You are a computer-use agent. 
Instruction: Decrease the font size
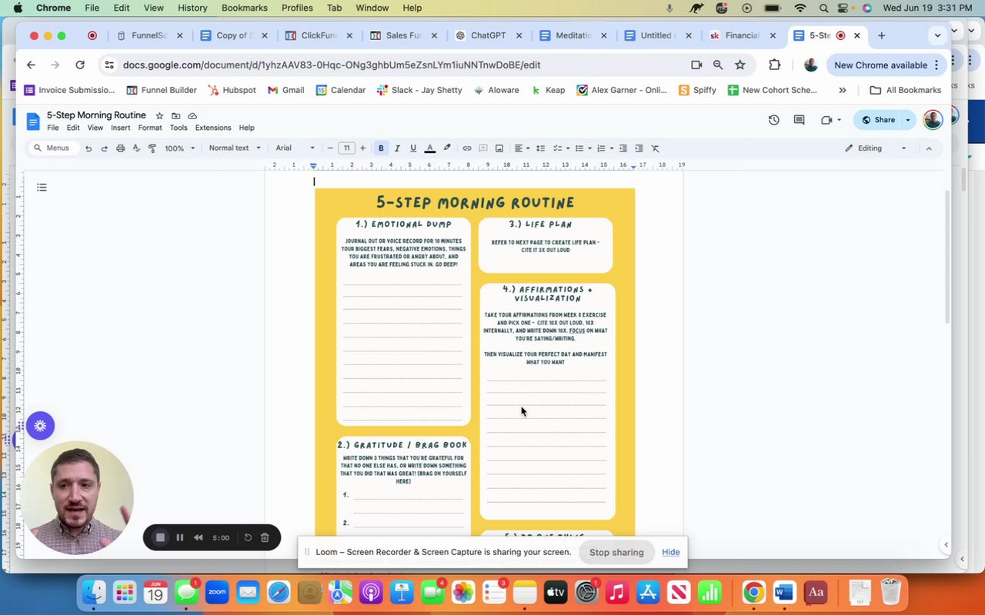click(x=330, y=148)
